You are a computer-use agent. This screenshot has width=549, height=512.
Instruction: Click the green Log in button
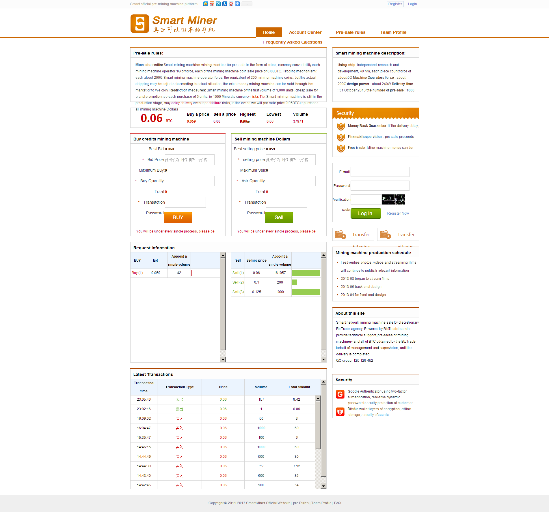(366, 213)
